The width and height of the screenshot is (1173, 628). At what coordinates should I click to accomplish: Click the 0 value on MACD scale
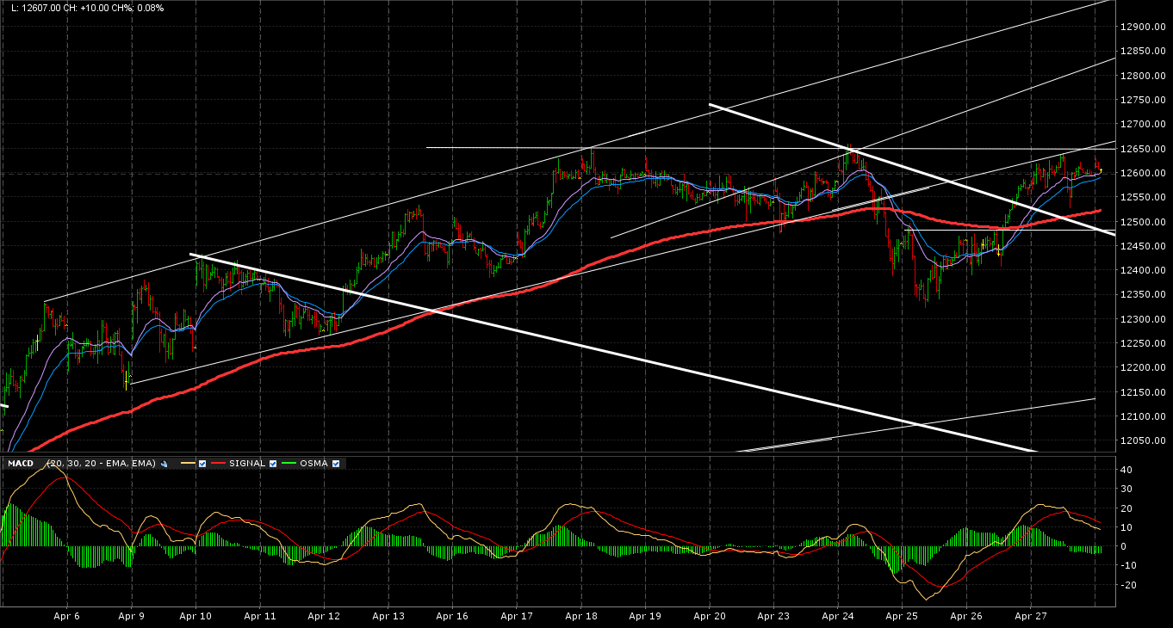click(x=1125, y=546)
